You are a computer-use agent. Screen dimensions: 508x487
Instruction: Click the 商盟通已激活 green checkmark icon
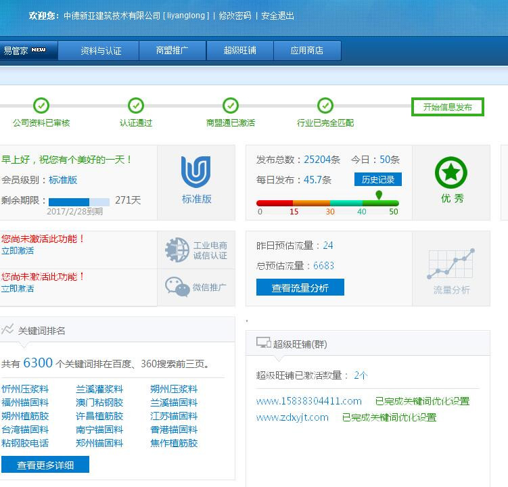tap(231, 106)
